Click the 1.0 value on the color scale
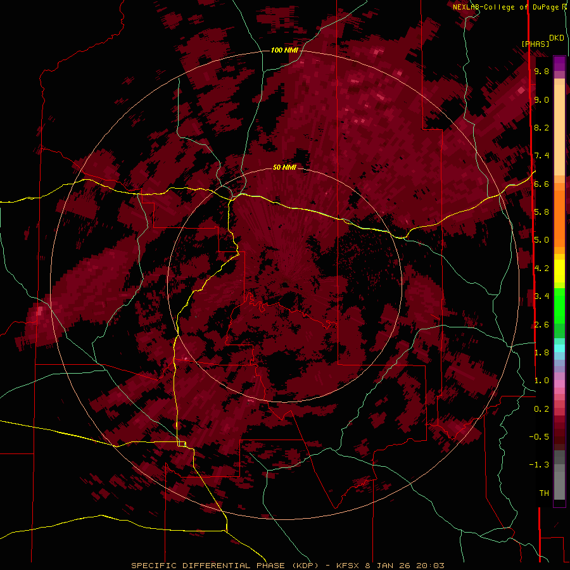 click(x=541, y=381)
